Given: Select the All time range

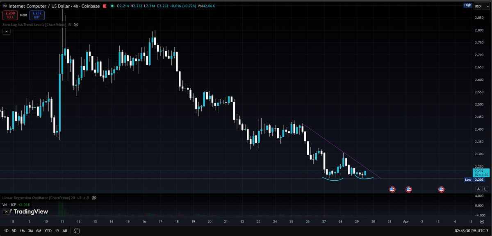Looking at the screenshot, I should point(65,231).
